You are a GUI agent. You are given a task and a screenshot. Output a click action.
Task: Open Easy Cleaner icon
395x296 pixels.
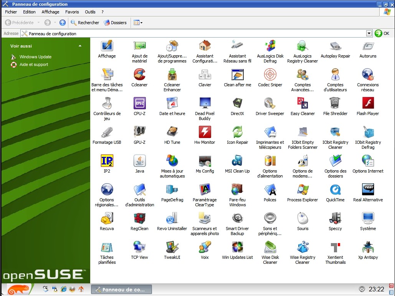(302, 103)
